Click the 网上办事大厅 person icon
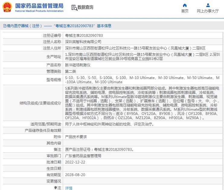This screenshot has width=224, height=190. pos(208,5)
